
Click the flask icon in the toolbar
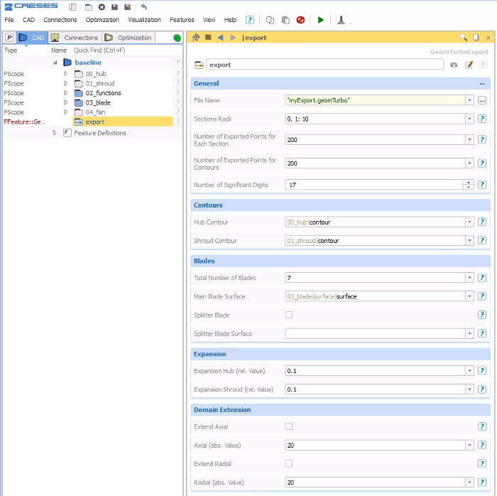pyautogui.click(x=341, y=20)
